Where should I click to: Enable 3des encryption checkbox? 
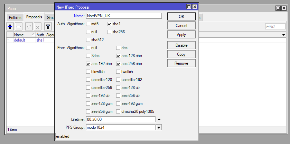click(x=88, y=56)
